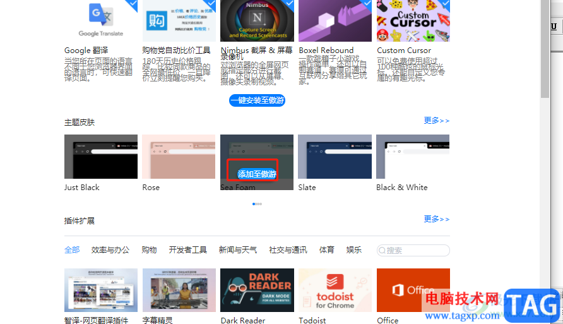The height and width of the screenshot is (324, 563).
Task: Switch to the 娱乐 category tab
Action: pyautogui.click(x=353, y=250)
